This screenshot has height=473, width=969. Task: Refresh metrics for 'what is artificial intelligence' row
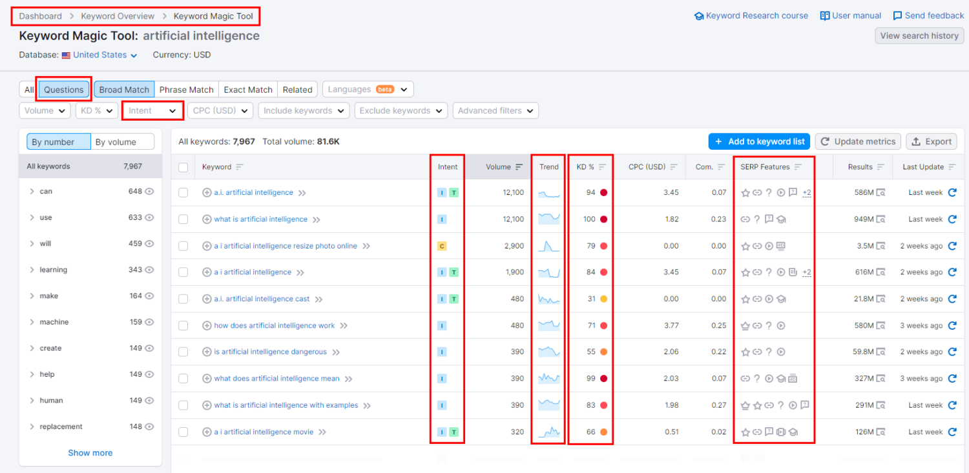tap(952, 219)
